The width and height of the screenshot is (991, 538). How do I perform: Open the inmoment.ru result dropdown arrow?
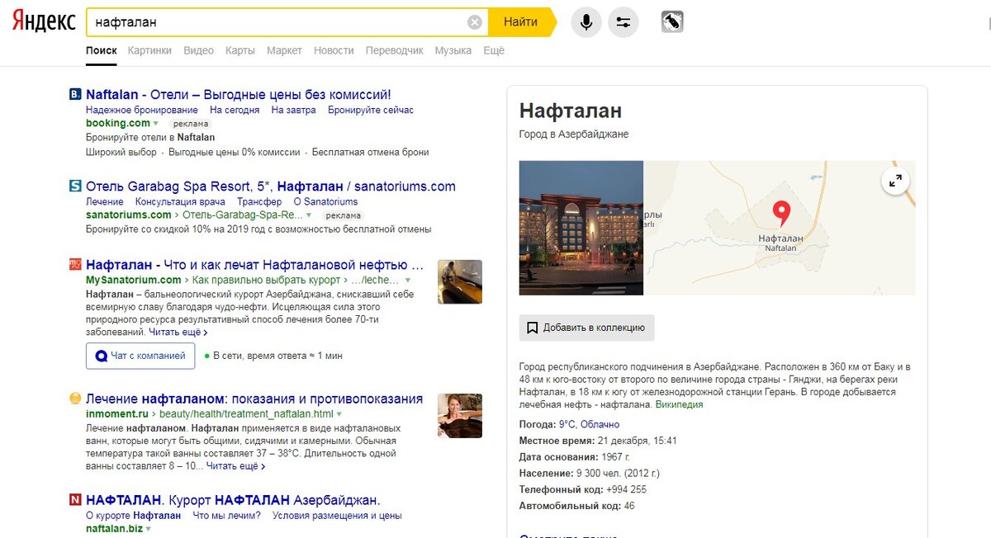point(339,414)
